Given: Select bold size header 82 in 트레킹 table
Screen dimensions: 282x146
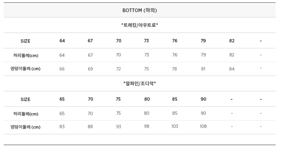Looking at the screenshot, I should coord(232,41).
